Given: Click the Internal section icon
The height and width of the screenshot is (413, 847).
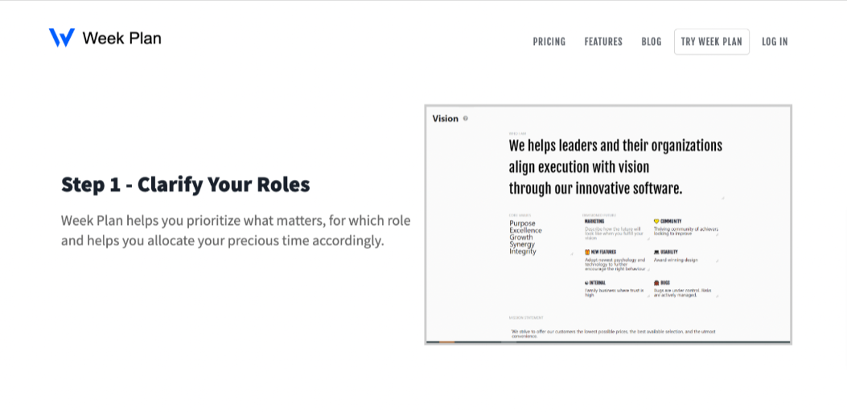Looking at the screenshot, I should (587, 283).
